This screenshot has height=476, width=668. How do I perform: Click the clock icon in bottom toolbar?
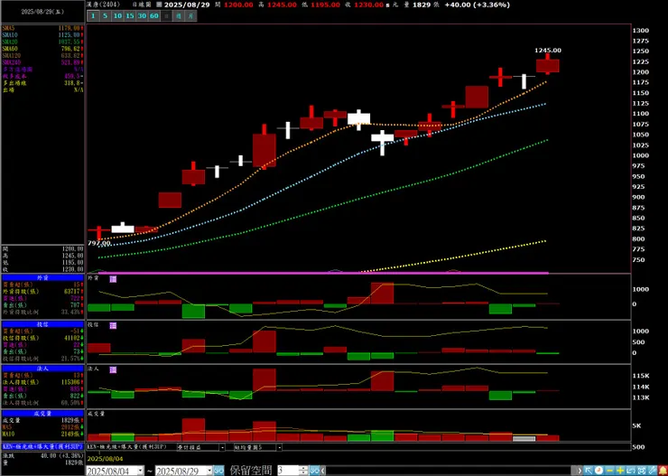click(599, 471)
